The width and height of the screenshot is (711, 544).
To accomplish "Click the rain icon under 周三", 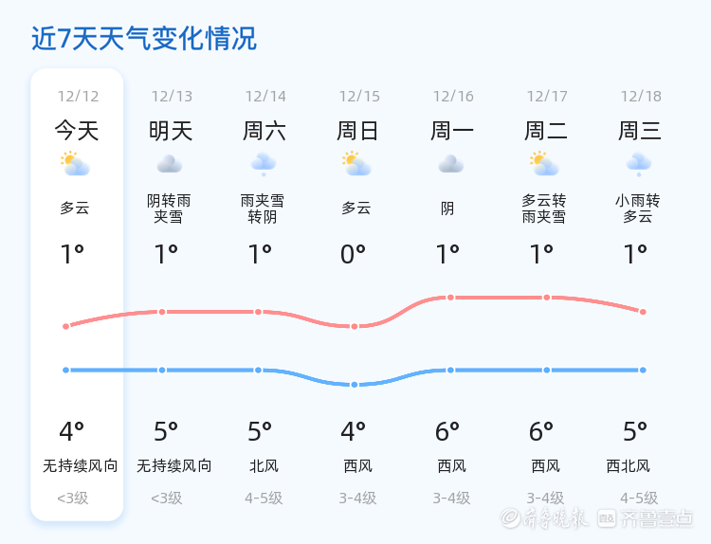I will point(639,164).
